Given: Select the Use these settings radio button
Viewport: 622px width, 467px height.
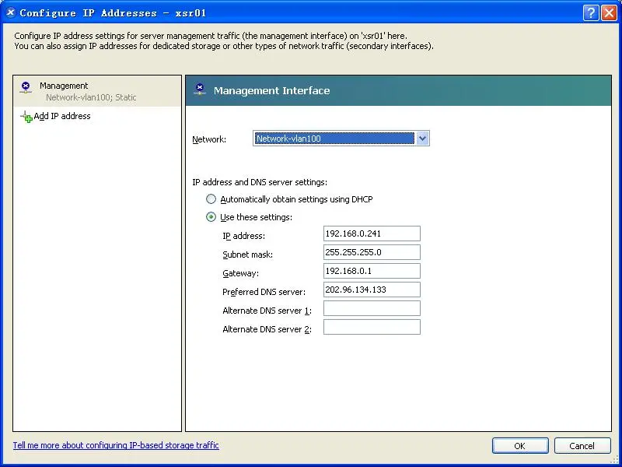Looking at the screenshot, I should [x=211, y=217].
